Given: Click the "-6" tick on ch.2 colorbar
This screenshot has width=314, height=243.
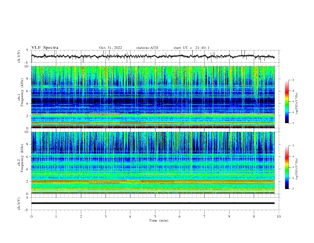Looking at the screenshot, I should [x=293, y=178].
